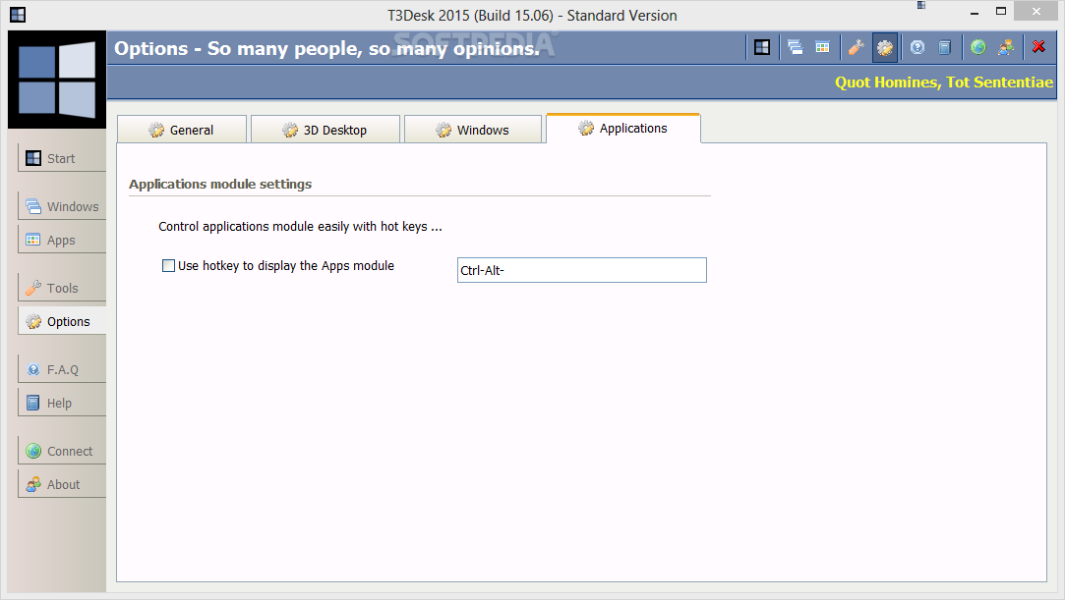Switch to the Windows options tab

point(473,130)
